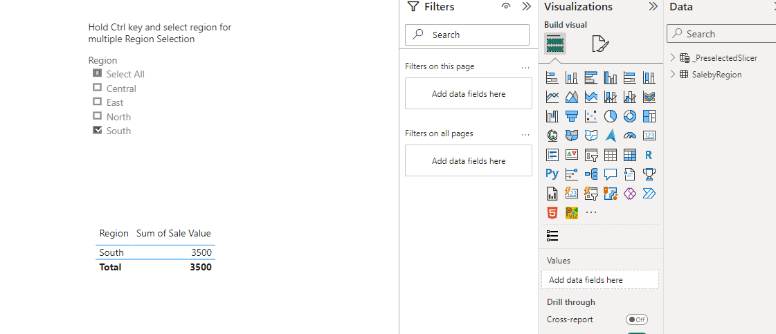The width and height of the screenshot is (776, 334).
Task: Toggle the Select All region checkbox
Action: coord(97,73)
